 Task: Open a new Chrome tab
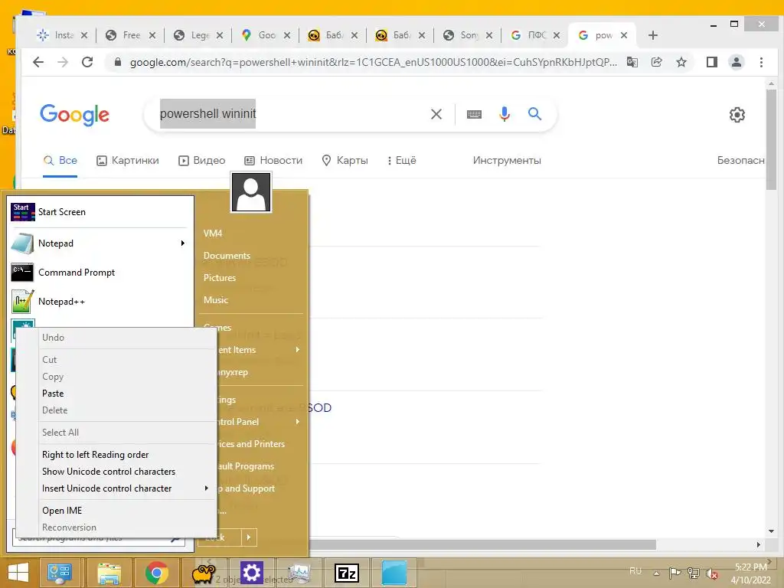point(652,35)
